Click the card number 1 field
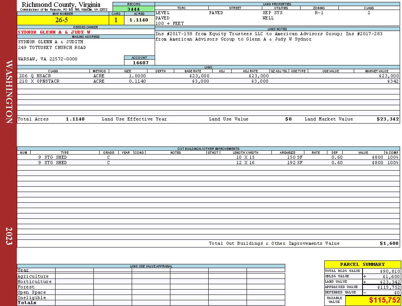The height and width of the screenshot is (306, 402). click(116, 20)
